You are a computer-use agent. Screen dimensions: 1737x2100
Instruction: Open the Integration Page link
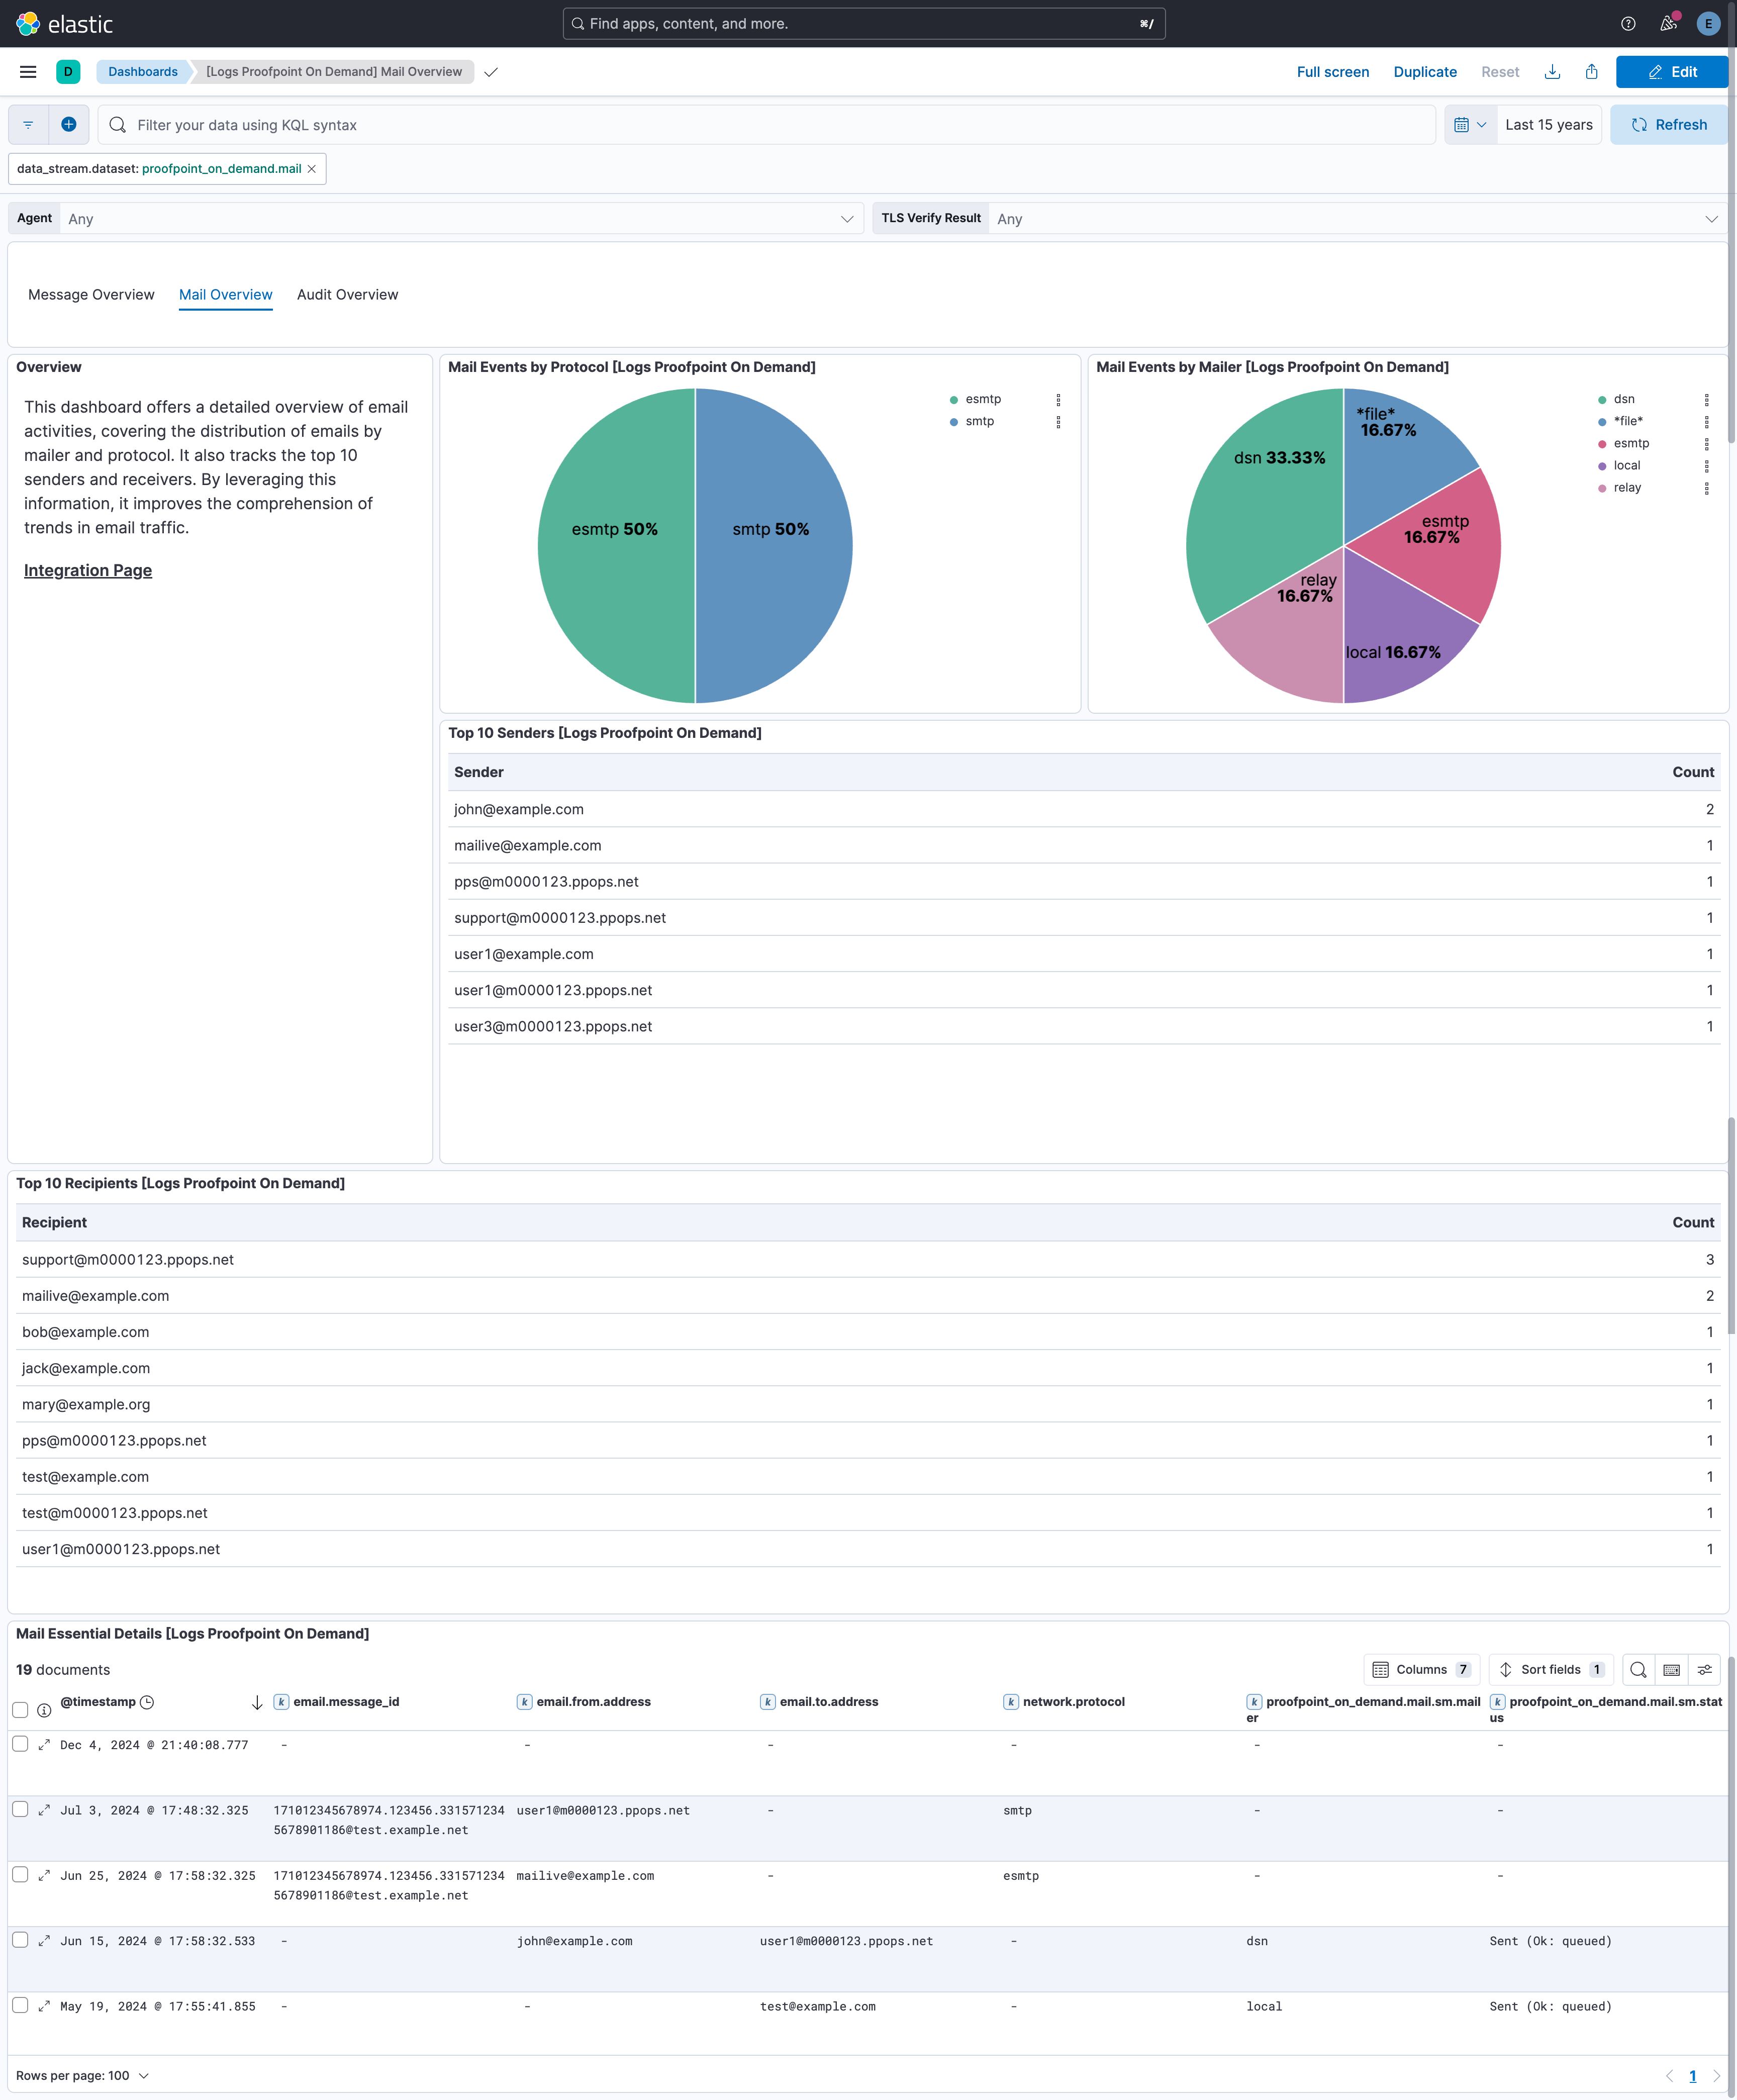click(x=87, y=570)
